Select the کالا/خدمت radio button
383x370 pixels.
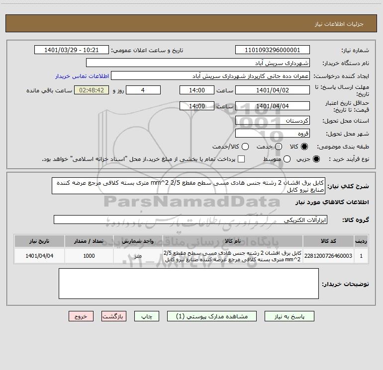click(x=245, y=147)
